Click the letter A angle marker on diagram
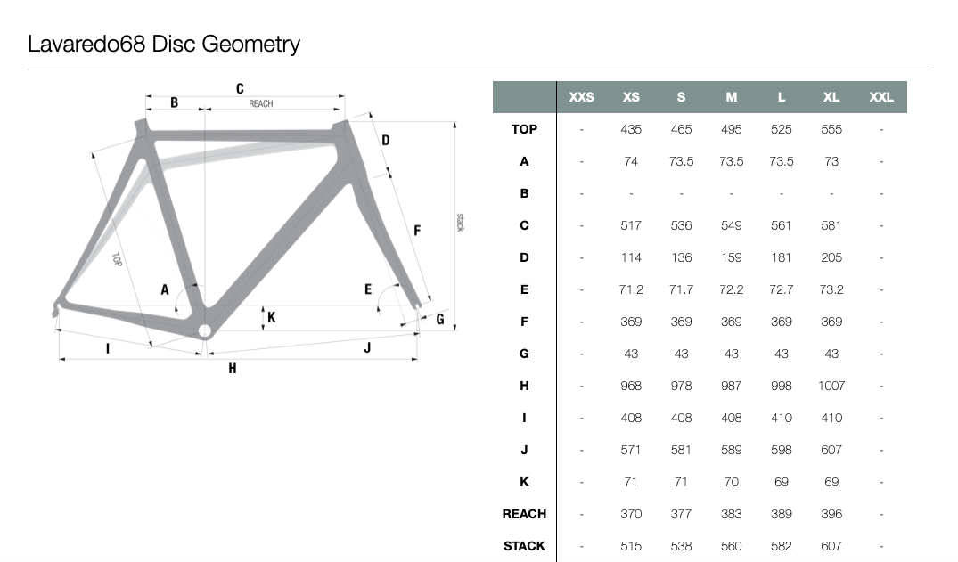958x562 pixels. point(165,289)
